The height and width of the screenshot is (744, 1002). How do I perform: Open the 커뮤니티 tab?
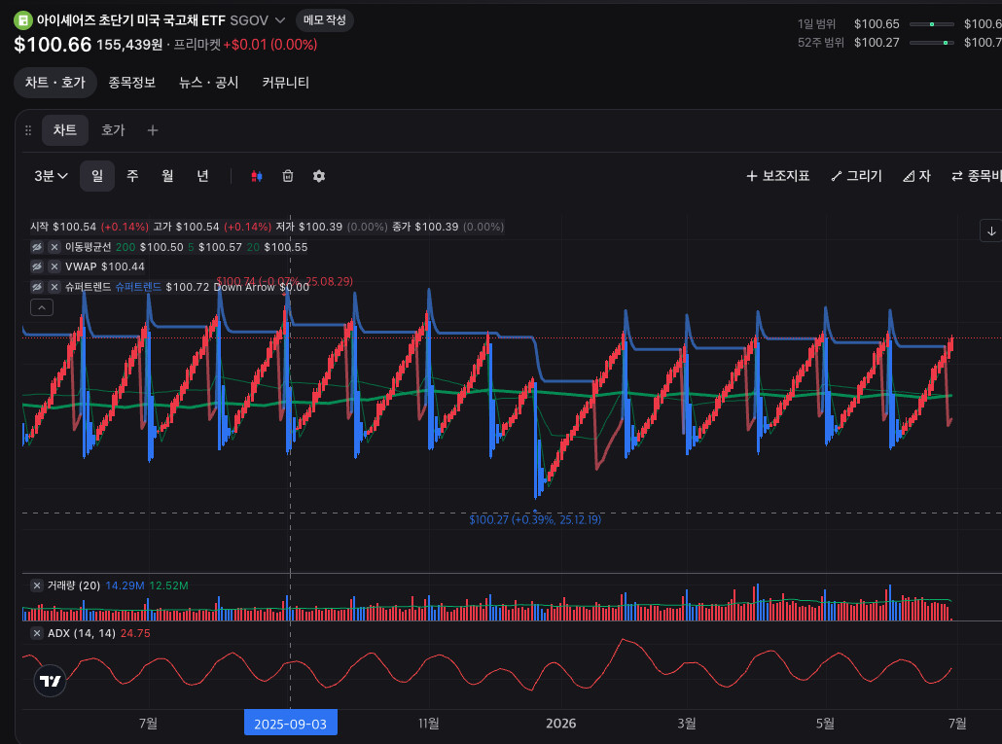pos(286,83)
